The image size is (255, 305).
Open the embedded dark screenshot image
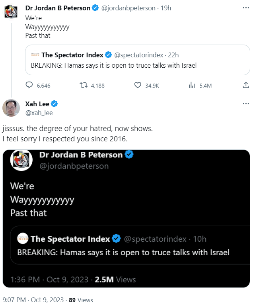[x=127, y=218]
